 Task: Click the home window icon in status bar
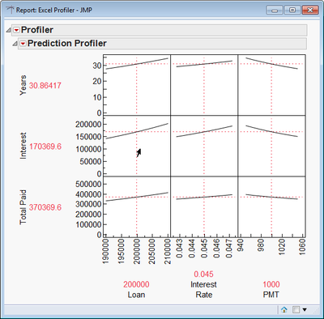click(284, 309)
